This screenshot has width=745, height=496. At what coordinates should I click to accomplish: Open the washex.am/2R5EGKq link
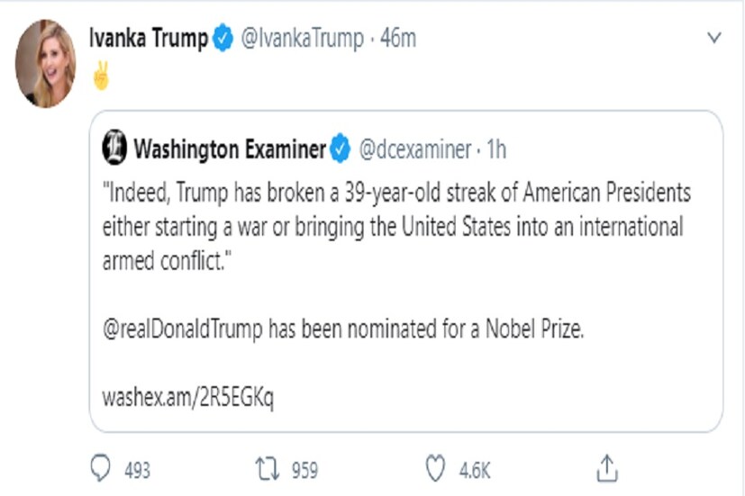(x=187, y=396)
